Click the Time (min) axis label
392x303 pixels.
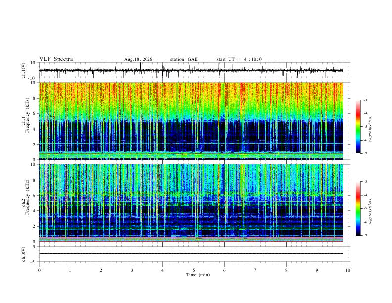pyautogui.click(x=198, y=275)
